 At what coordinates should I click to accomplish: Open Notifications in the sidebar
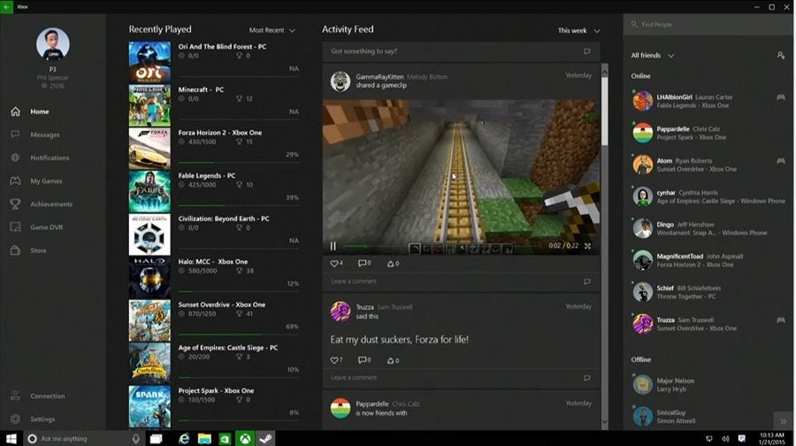click(40, 158)
